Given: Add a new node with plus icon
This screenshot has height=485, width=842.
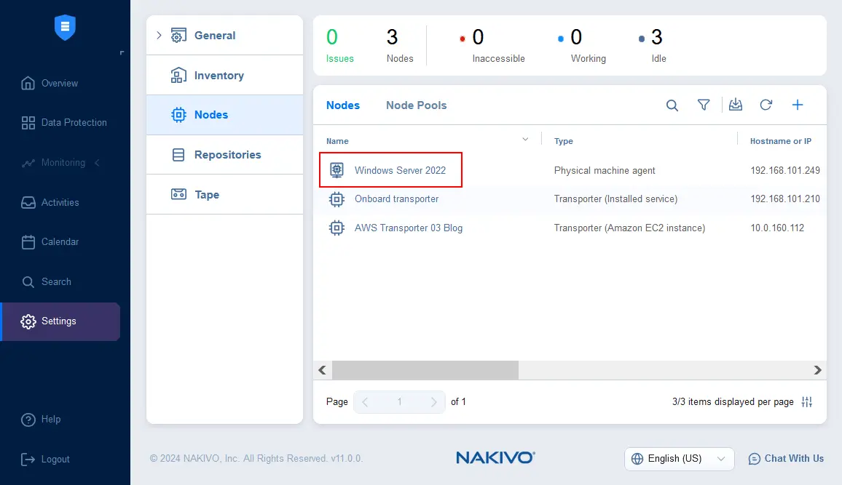Looking at the screenshot, I should pyautogui.click(x=798, y=105).
